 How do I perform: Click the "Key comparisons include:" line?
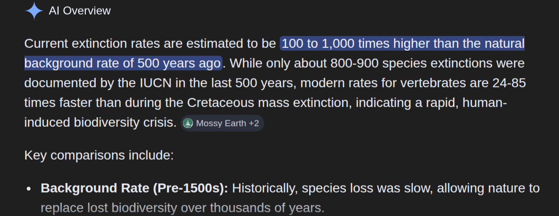tap(99, 155)
